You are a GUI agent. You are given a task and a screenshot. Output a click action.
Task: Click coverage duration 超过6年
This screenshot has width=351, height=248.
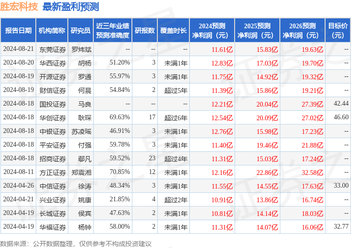[x=176, y=118]
